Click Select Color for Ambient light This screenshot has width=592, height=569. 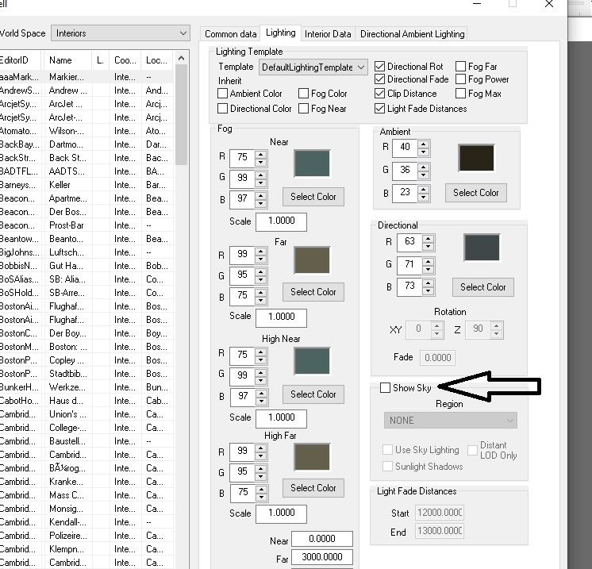476,193
